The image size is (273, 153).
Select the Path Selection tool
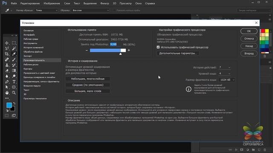click(7, 87)
